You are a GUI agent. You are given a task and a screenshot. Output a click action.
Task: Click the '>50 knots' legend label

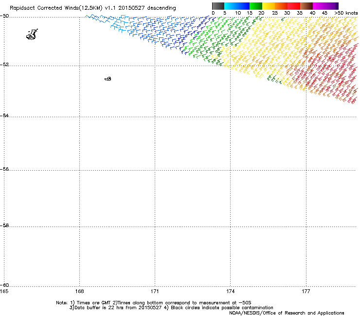click(x=346, y=13)
